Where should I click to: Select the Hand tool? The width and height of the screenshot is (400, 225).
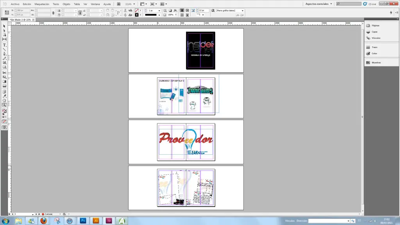click(4, 100)
